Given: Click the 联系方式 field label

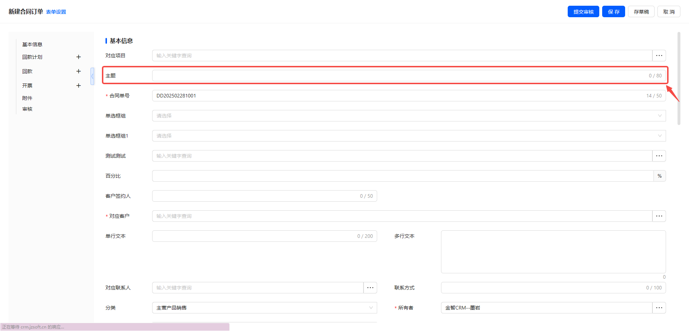Looking at the screenshot, I should coord(404,288).
